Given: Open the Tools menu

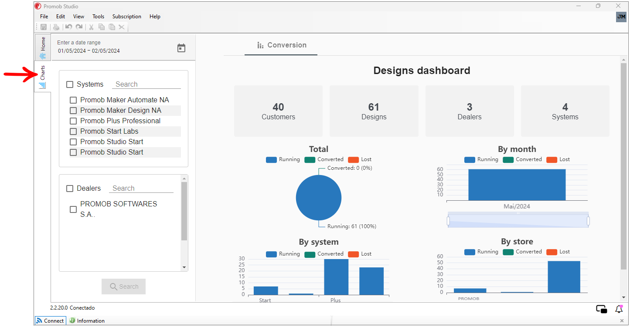Looking at the screenshot, I should [99, 17].
